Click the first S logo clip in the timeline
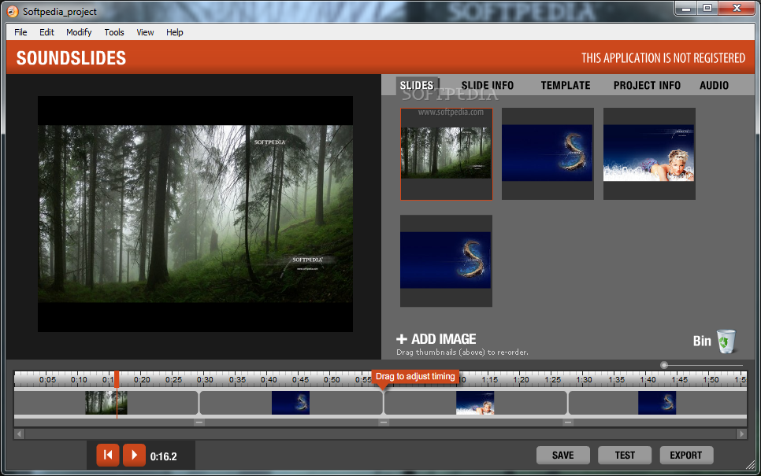The image size is (761, 476). coord(291,403)
